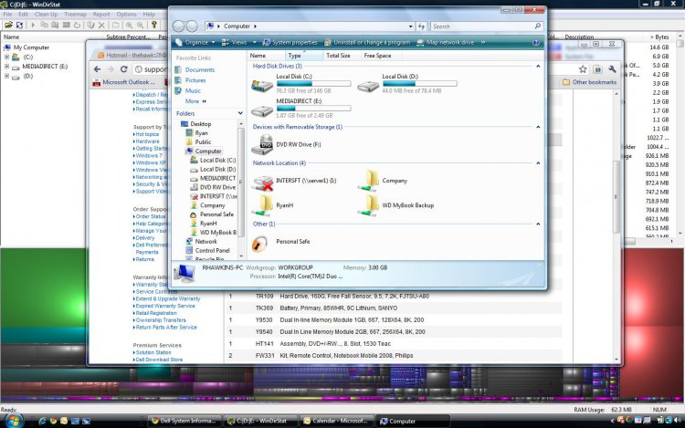
Task: Select Network in the folder tree
Action: pyautogui.click(x=205, y=241)
